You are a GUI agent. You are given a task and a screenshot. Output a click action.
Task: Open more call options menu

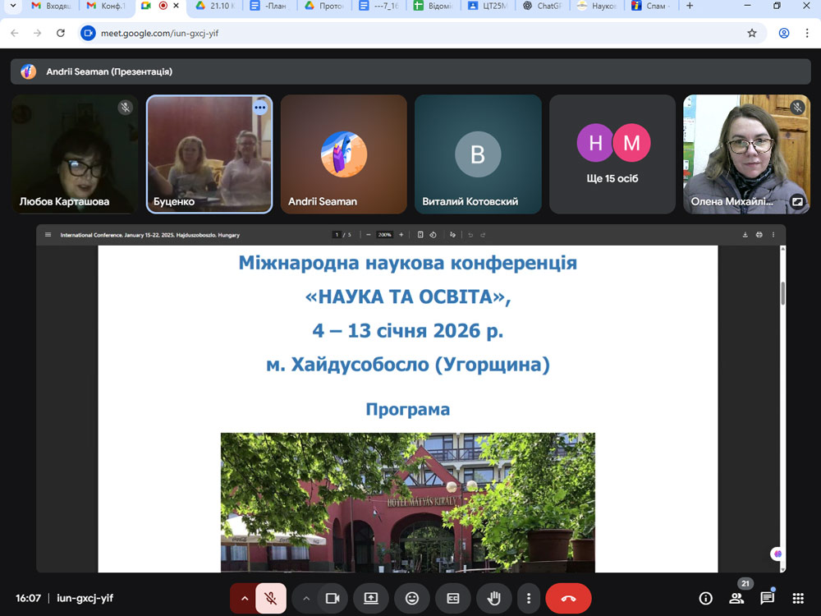pyautogui.click(x=529, y=598)
